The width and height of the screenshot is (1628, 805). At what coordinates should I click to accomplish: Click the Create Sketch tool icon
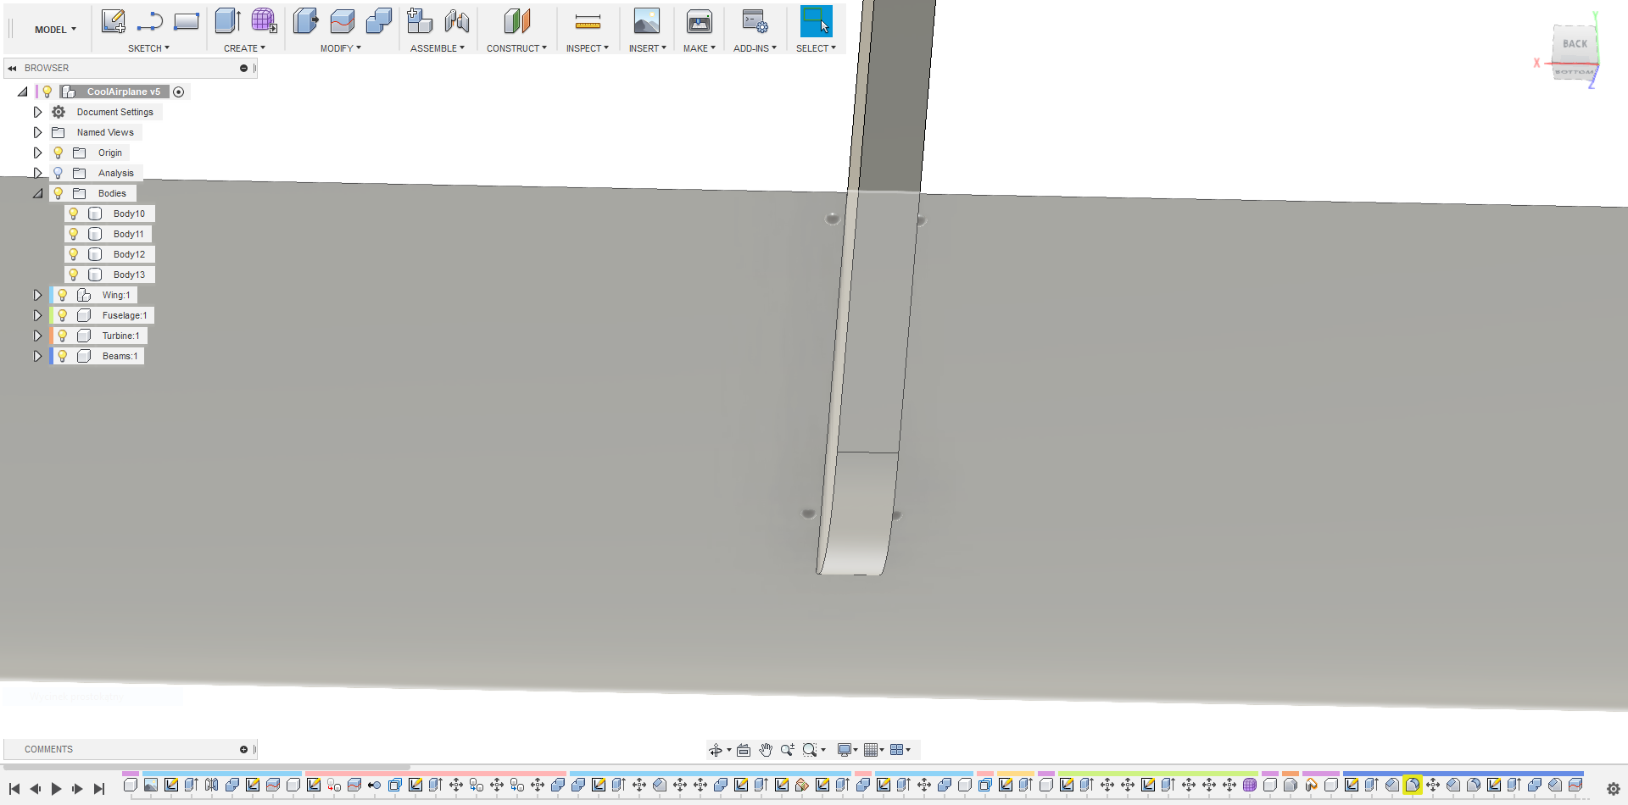pyautogui.click(x=113, y=21)
